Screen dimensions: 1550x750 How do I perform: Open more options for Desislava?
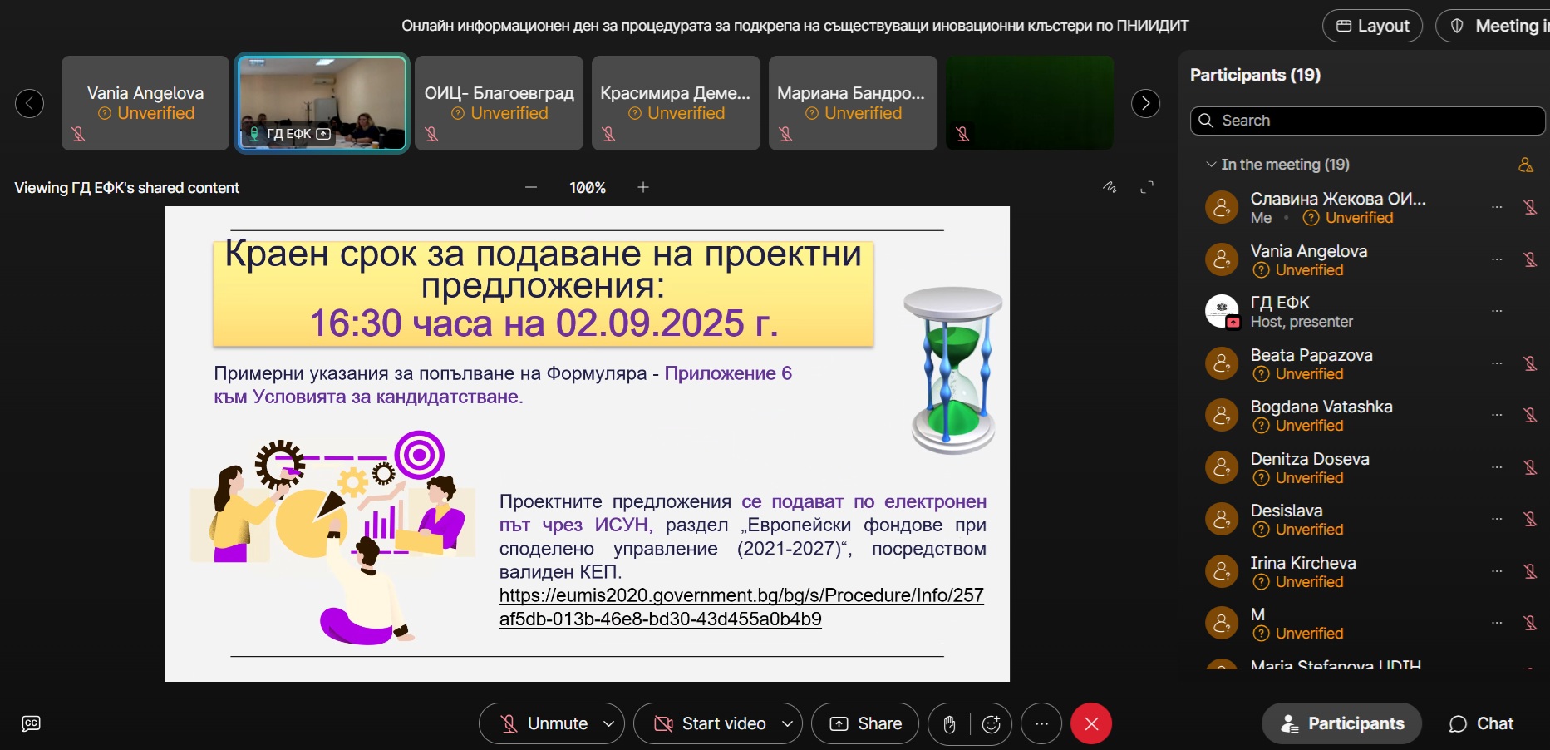tap(1497, 519)
